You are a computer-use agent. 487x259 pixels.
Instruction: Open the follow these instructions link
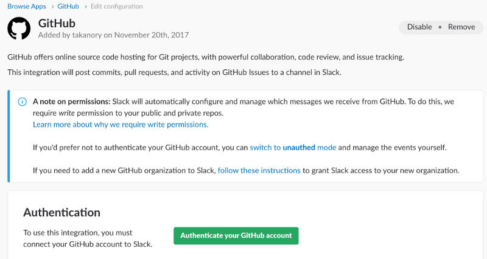tap(259, 170)
